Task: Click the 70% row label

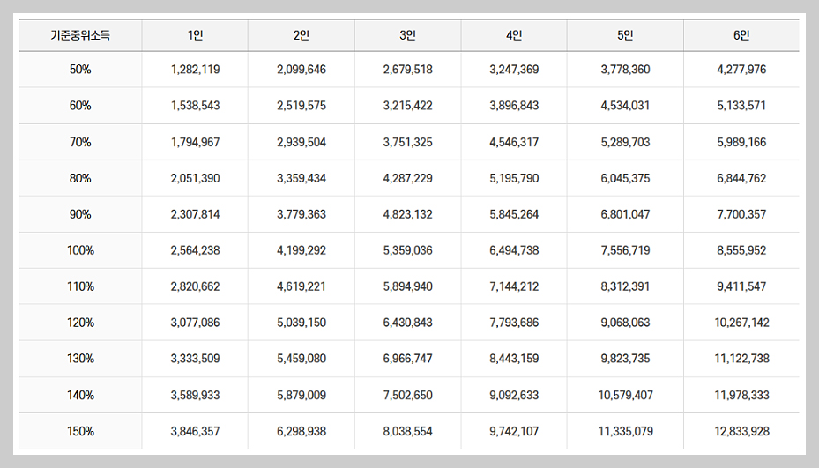Action: click(x=80, y=142)
